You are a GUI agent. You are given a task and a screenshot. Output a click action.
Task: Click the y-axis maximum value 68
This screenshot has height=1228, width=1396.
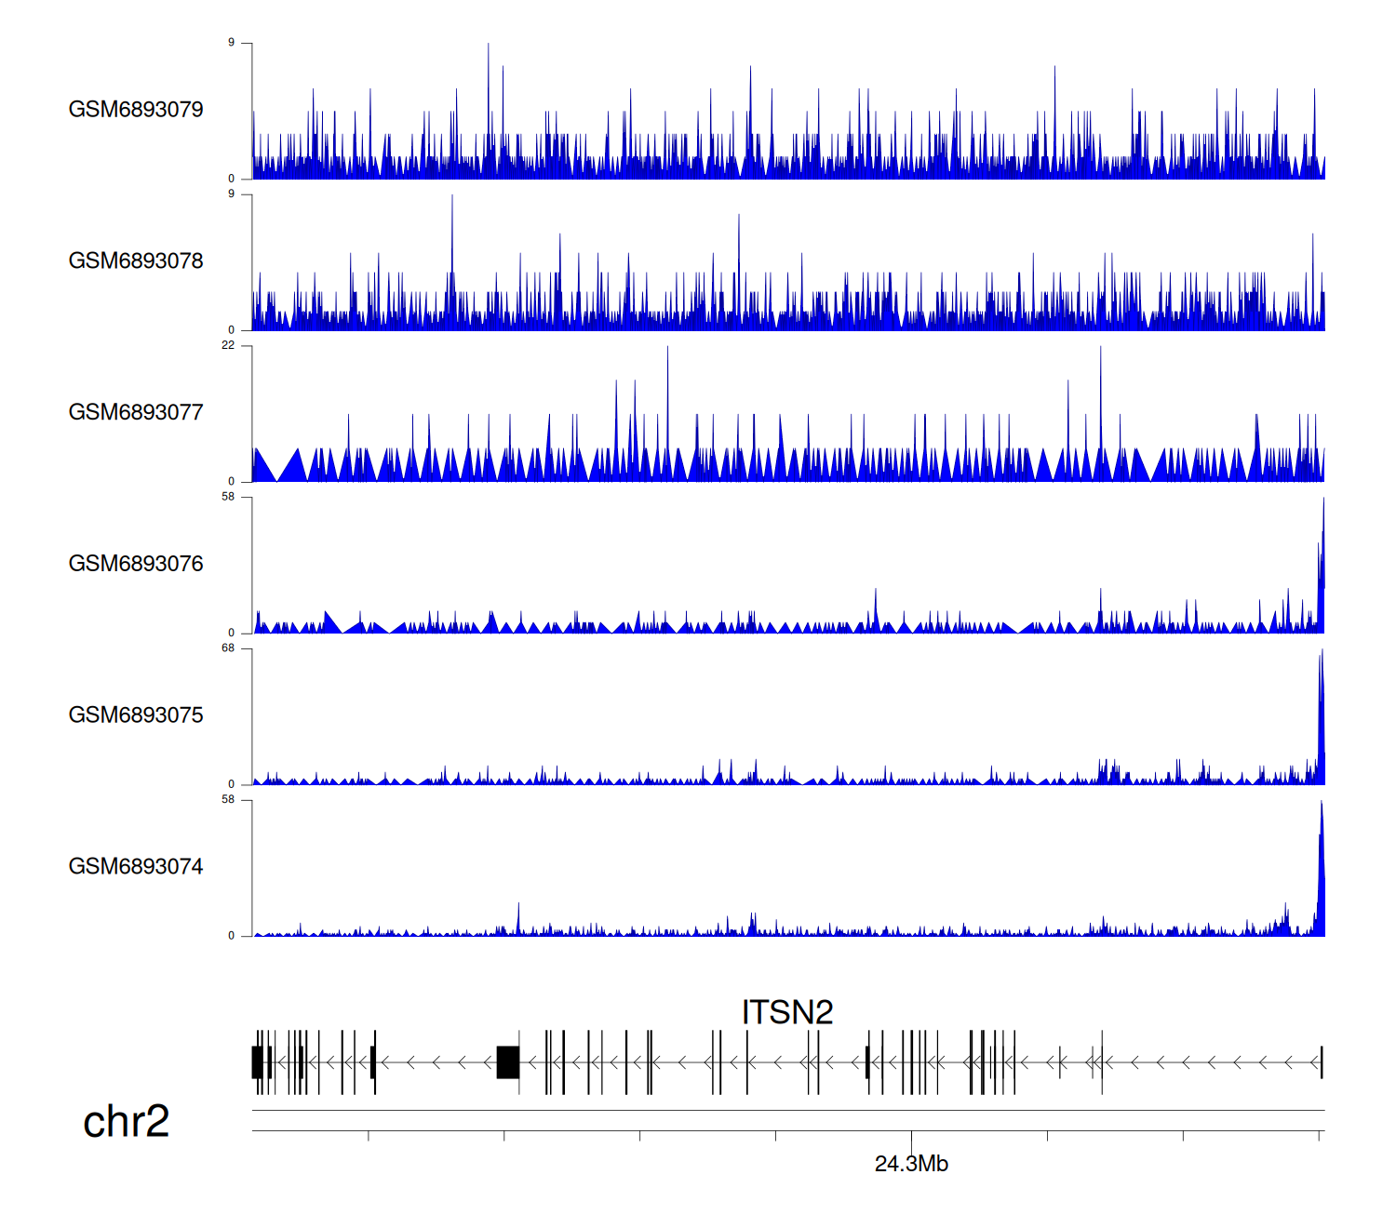(228, 648)
